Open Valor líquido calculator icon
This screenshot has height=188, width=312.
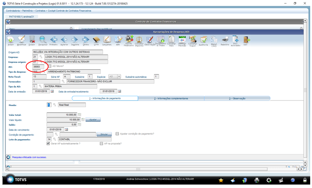pos(83,120)
